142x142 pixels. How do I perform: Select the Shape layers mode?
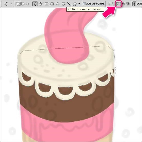point(18,4)
